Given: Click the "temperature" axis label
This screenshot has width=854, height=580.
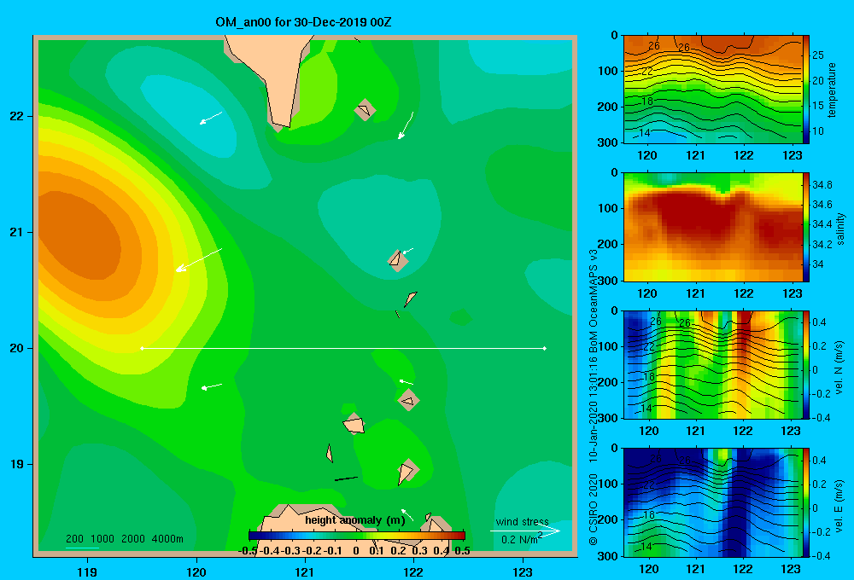Looking at the screenshot, I should 832,90.
